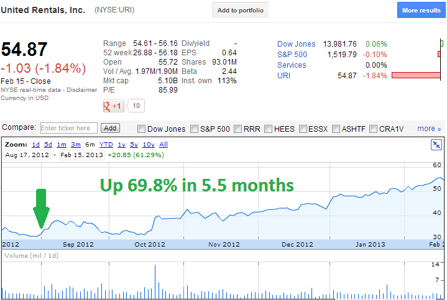Click the -1.03 (-1.84%) price change text
This screenshot has width=447, height=300.
(43, 68)
